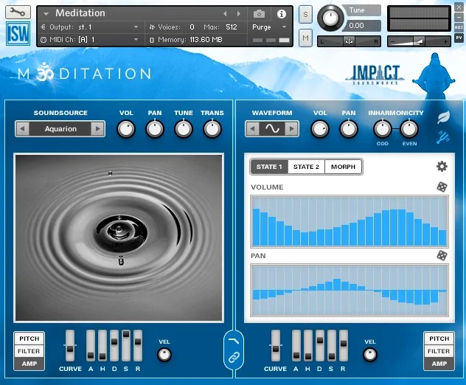Click the sine waveform display
The width and height of the screenshot is (466, 385).
[x=272, y=129]
